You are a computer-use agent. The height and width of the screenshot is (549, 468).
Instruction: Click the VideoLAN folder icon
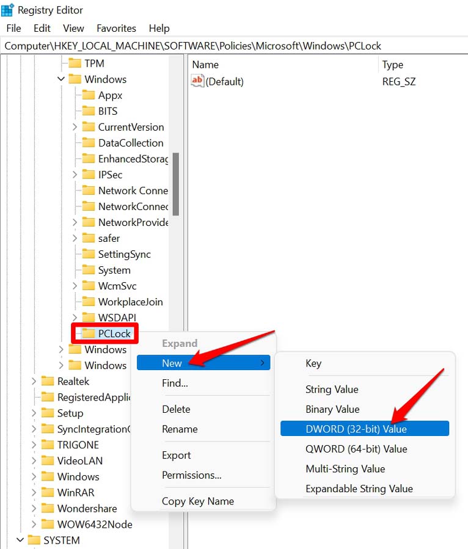(48, 460)
